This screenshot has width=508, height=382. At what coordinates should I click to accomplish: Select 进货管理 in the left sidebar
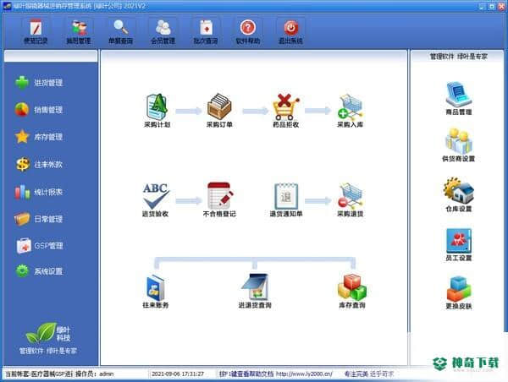coord(39,83)
